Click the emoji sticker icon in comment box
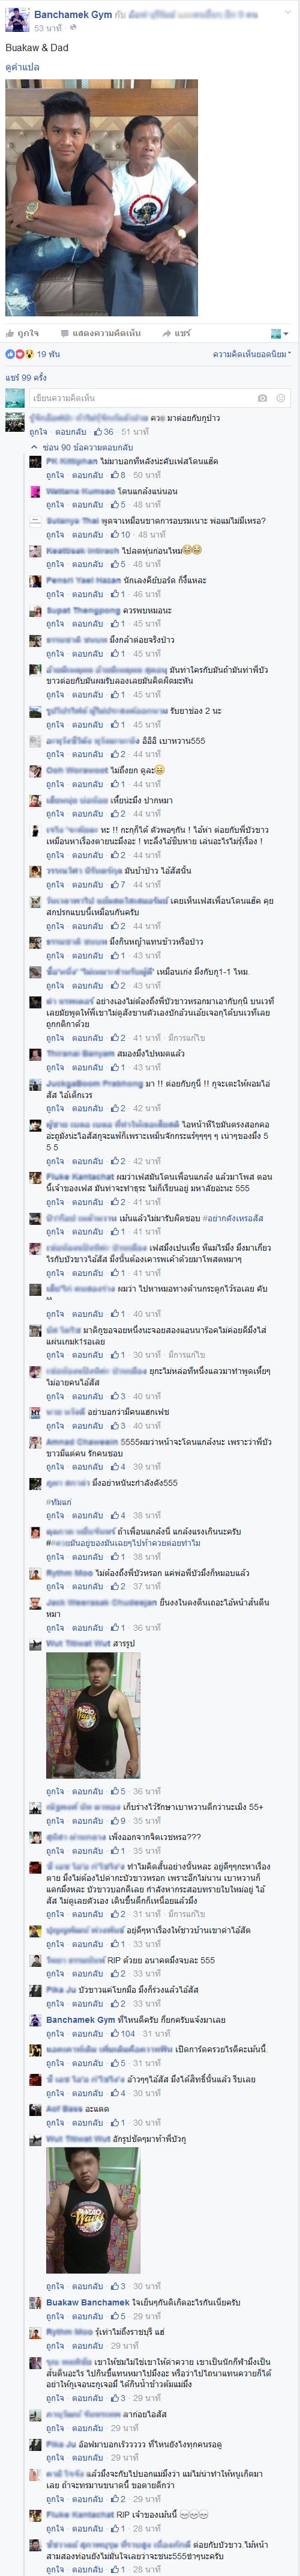 point(280,397)
